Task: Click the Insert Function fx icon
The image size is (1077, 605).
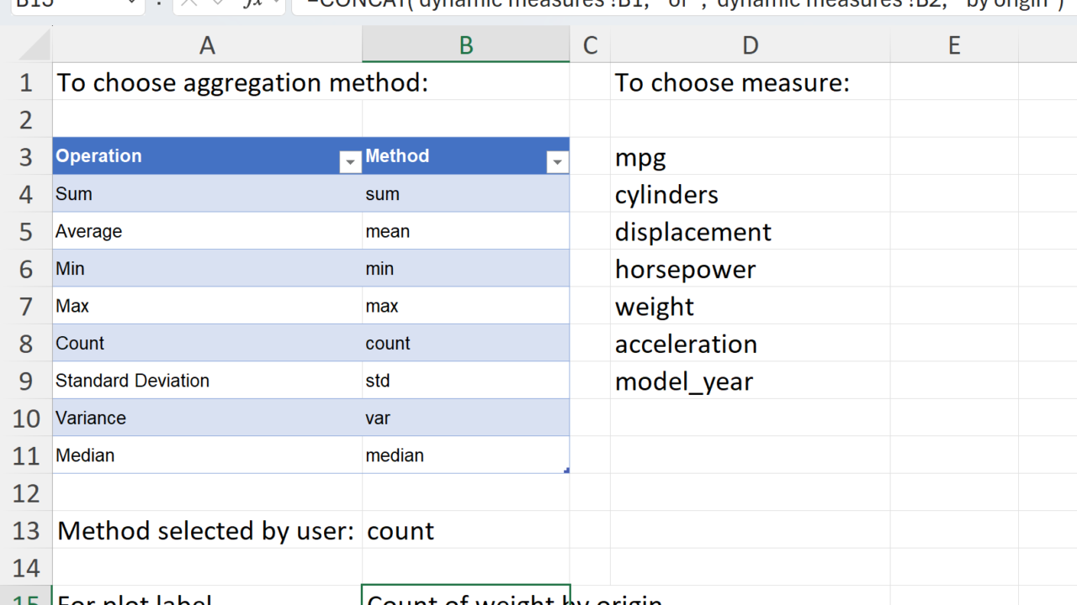Action: click(x=252, y=3)
